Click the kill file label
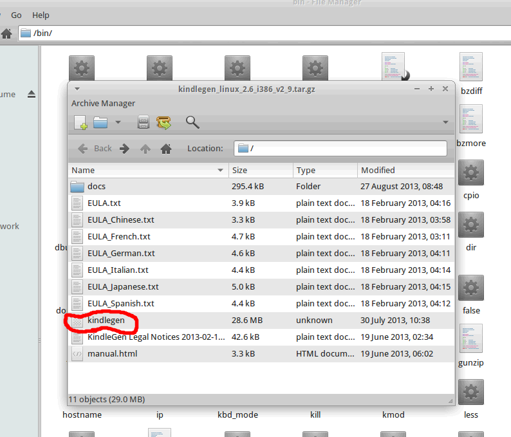This screenshot has height=437, width=511. click(x=315, y=415)
